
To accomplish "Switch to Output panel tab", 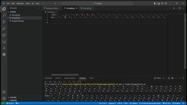I will point(58,78).
